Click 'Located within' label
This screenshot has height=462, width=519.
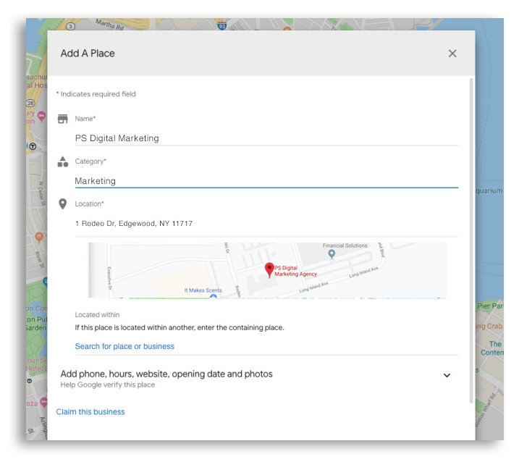(x=97, y=314)
